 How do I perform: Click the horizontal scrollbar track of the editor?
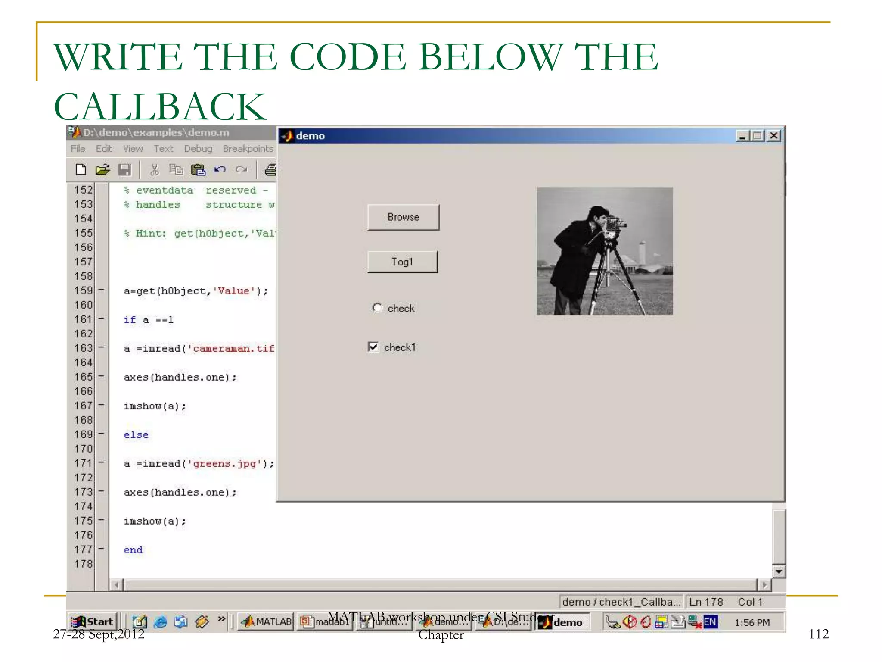click(431, 585)
